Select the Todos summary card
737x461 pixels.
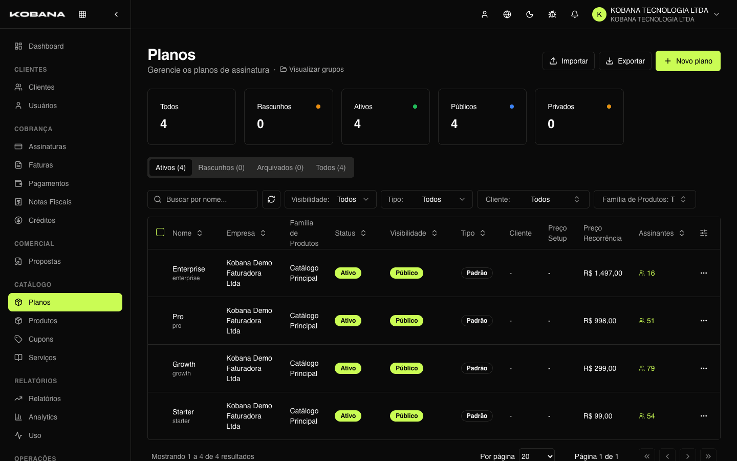(x=191, y=117)
